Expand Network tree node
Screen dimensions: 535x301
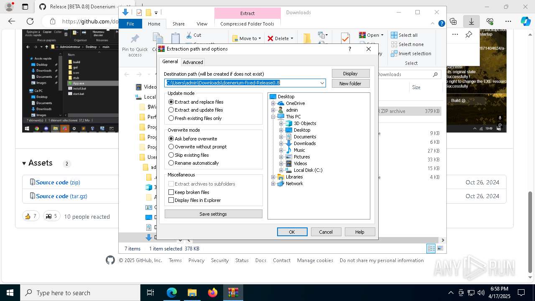(273, 184)
